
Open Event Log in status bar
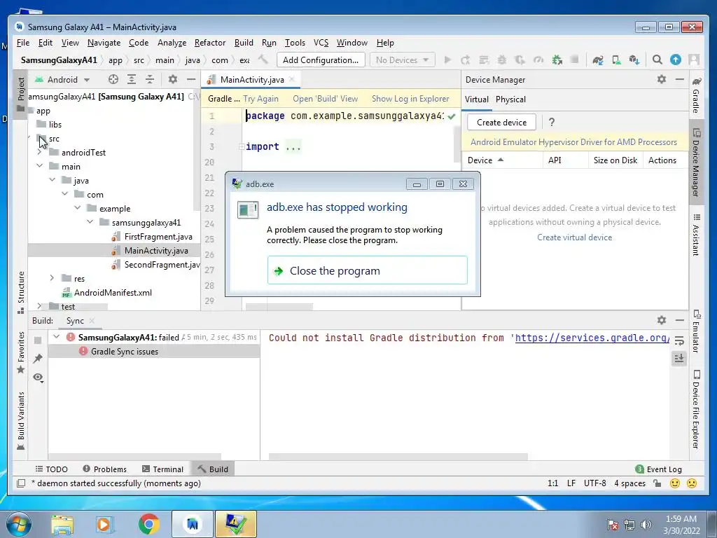tap(658, 469)
